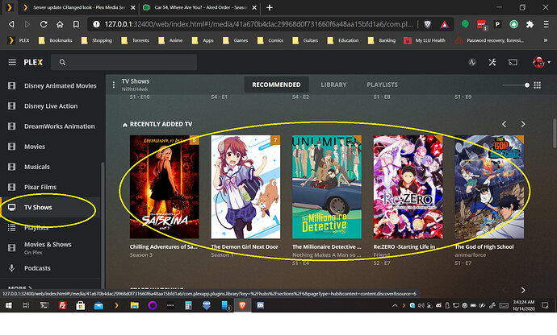Open TV Shows library options (three dots)
Viewport: 557px width, 335px height.
[114, 85]
